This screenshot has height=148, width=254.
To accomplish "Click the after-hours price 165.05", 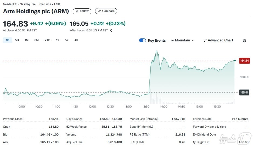I will (x=79, y=24).
